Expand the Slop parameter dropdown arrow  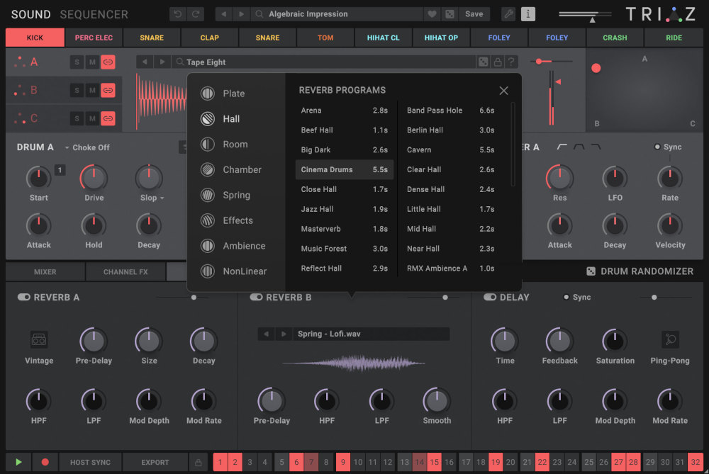point(162,198)
